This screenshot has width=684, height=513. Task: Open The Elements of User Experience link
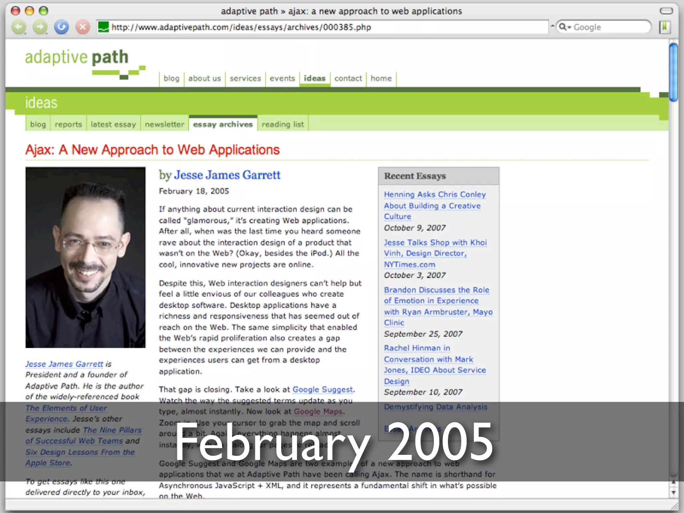point(66,413)
